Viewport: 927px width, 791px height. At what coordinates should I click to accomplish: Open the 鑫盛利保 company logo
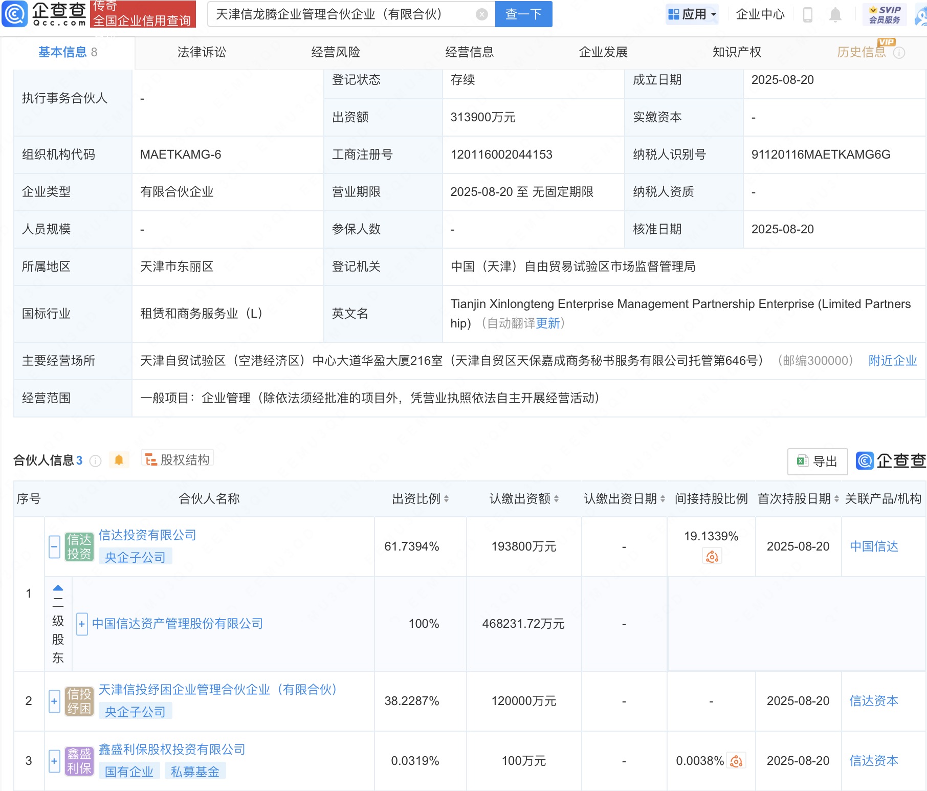click(x=79, y=761)
